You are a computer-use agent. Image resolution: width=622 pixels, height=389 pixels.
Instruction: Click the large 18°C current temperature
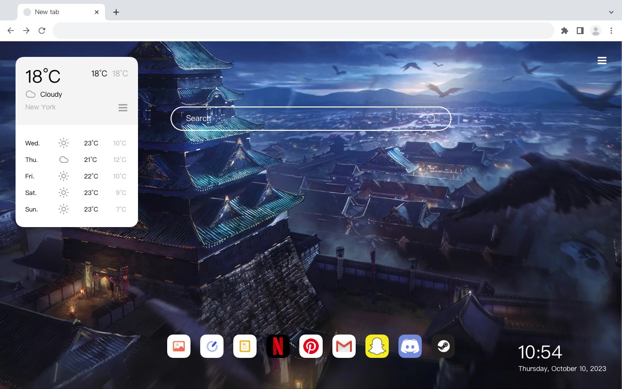43,76
